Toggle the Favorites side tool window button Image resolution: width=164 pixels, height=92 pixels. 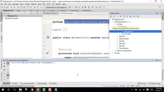click(1, 76)
